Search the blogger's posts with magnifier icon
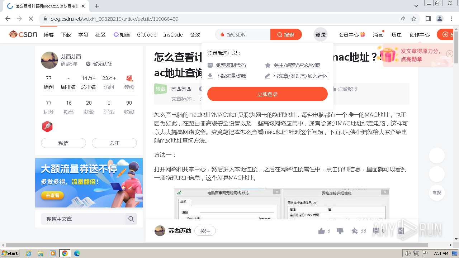459x258 pixels. coord(131,219)
